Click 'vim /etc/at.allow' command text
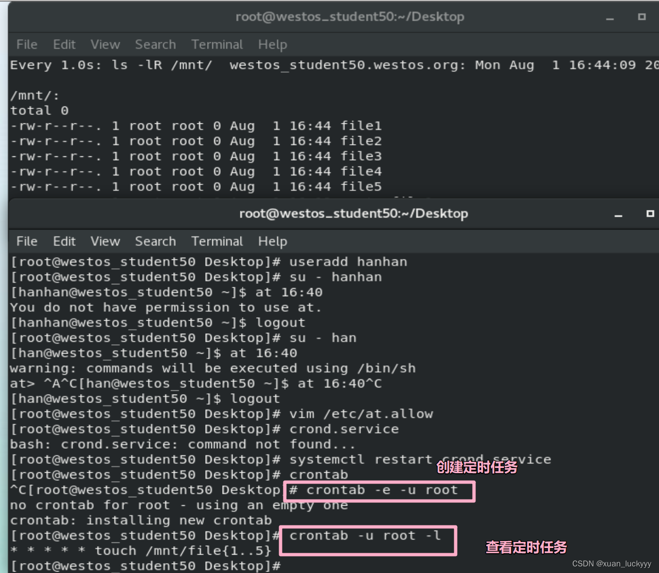 point(361,414)
